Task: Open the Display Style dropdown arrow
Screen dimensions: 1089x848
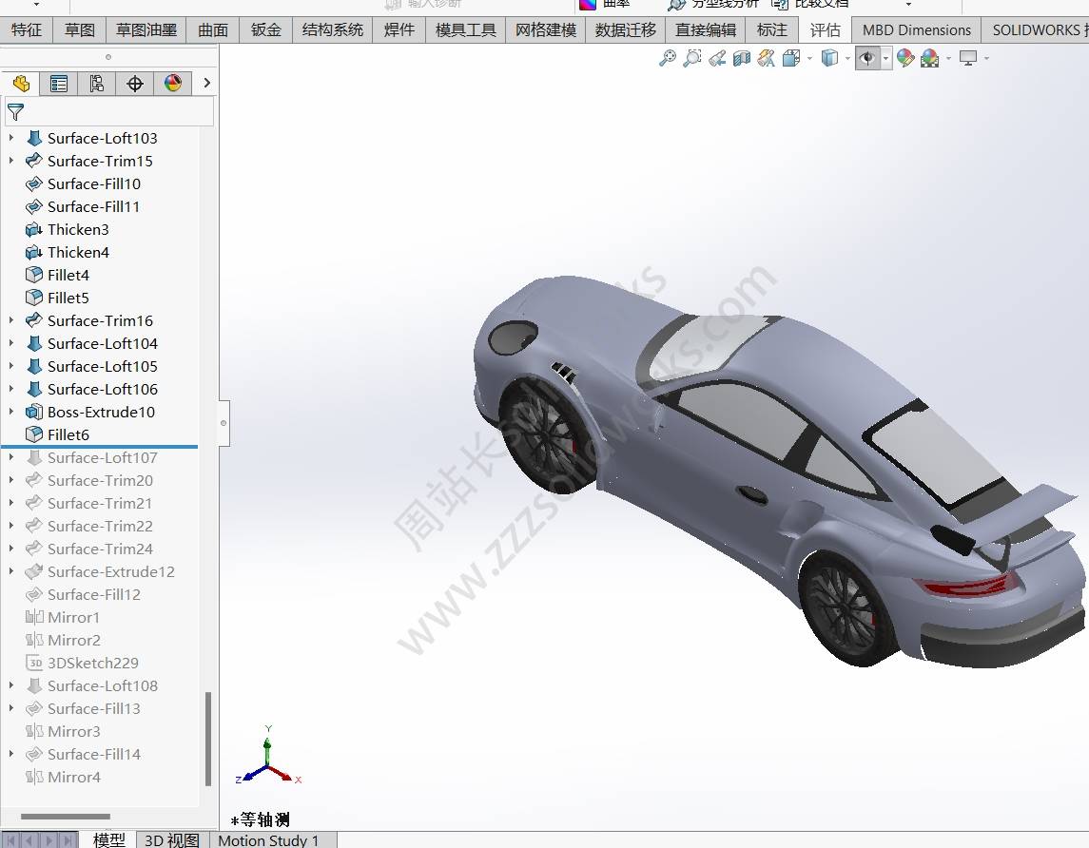Action: click(x=847, y=59)
